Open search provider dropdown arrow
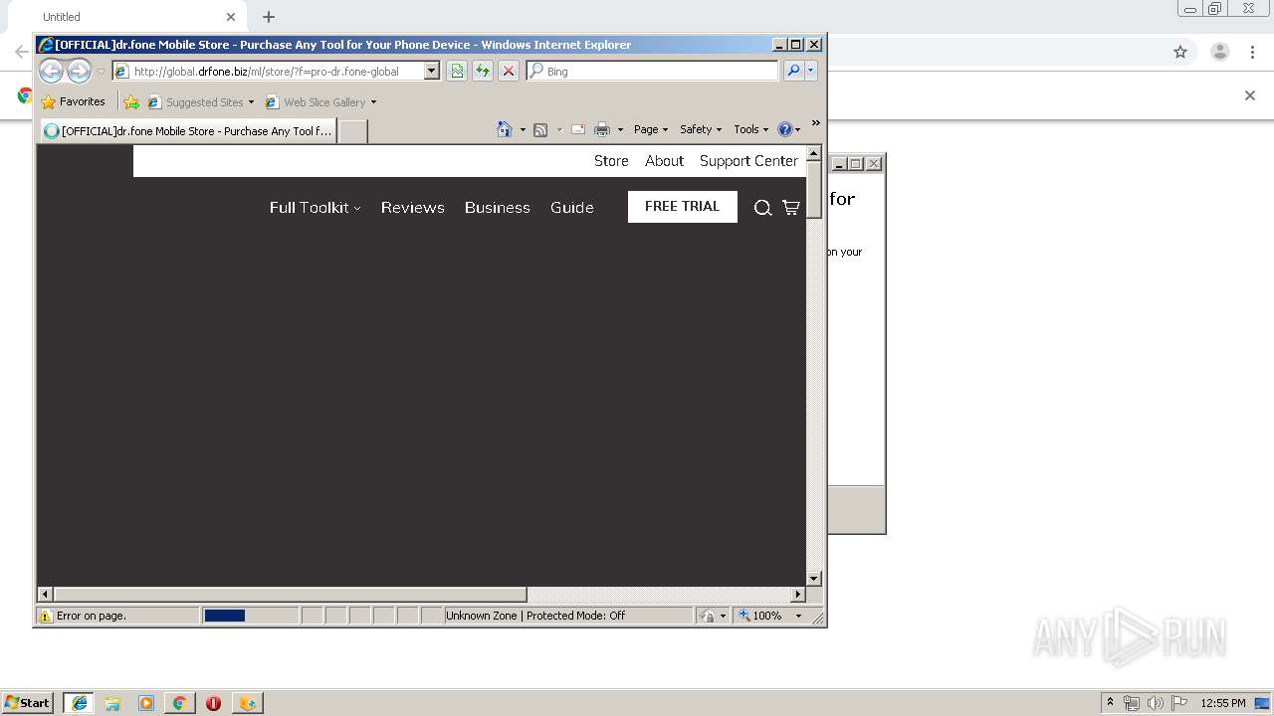This screenshot has width=1274, height=716. click(x=811, y=71)
